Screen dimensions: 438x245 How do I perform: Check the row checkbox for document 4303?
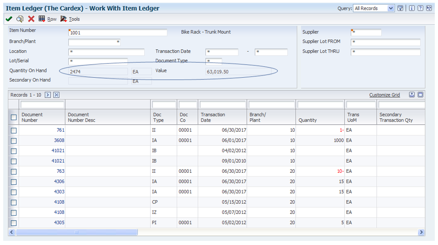pyautogui.click(x=13, y=192)
